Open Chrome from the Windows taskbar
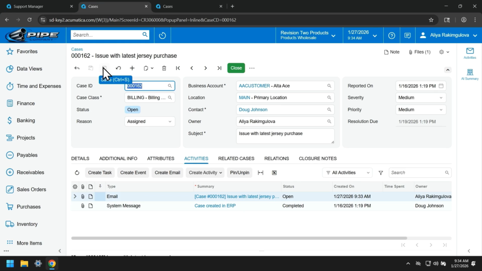The height and width of the screenshot is (271, 482). pyautogui.click(x=52, y=263)
